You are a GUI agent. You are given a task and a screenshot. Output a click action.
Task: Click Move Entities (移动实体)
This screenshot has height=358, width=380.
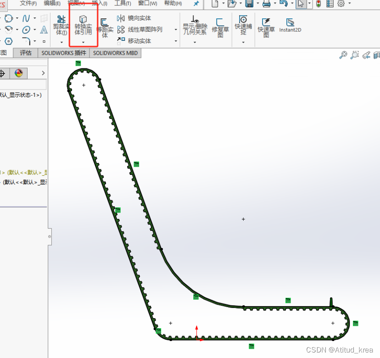(134, 41)
